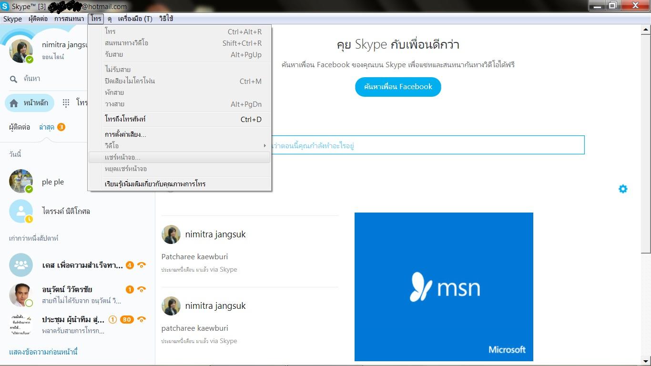Click Patcharee kaewburi feed post text
Screen dimensions: 651x366
click(194, 256)
